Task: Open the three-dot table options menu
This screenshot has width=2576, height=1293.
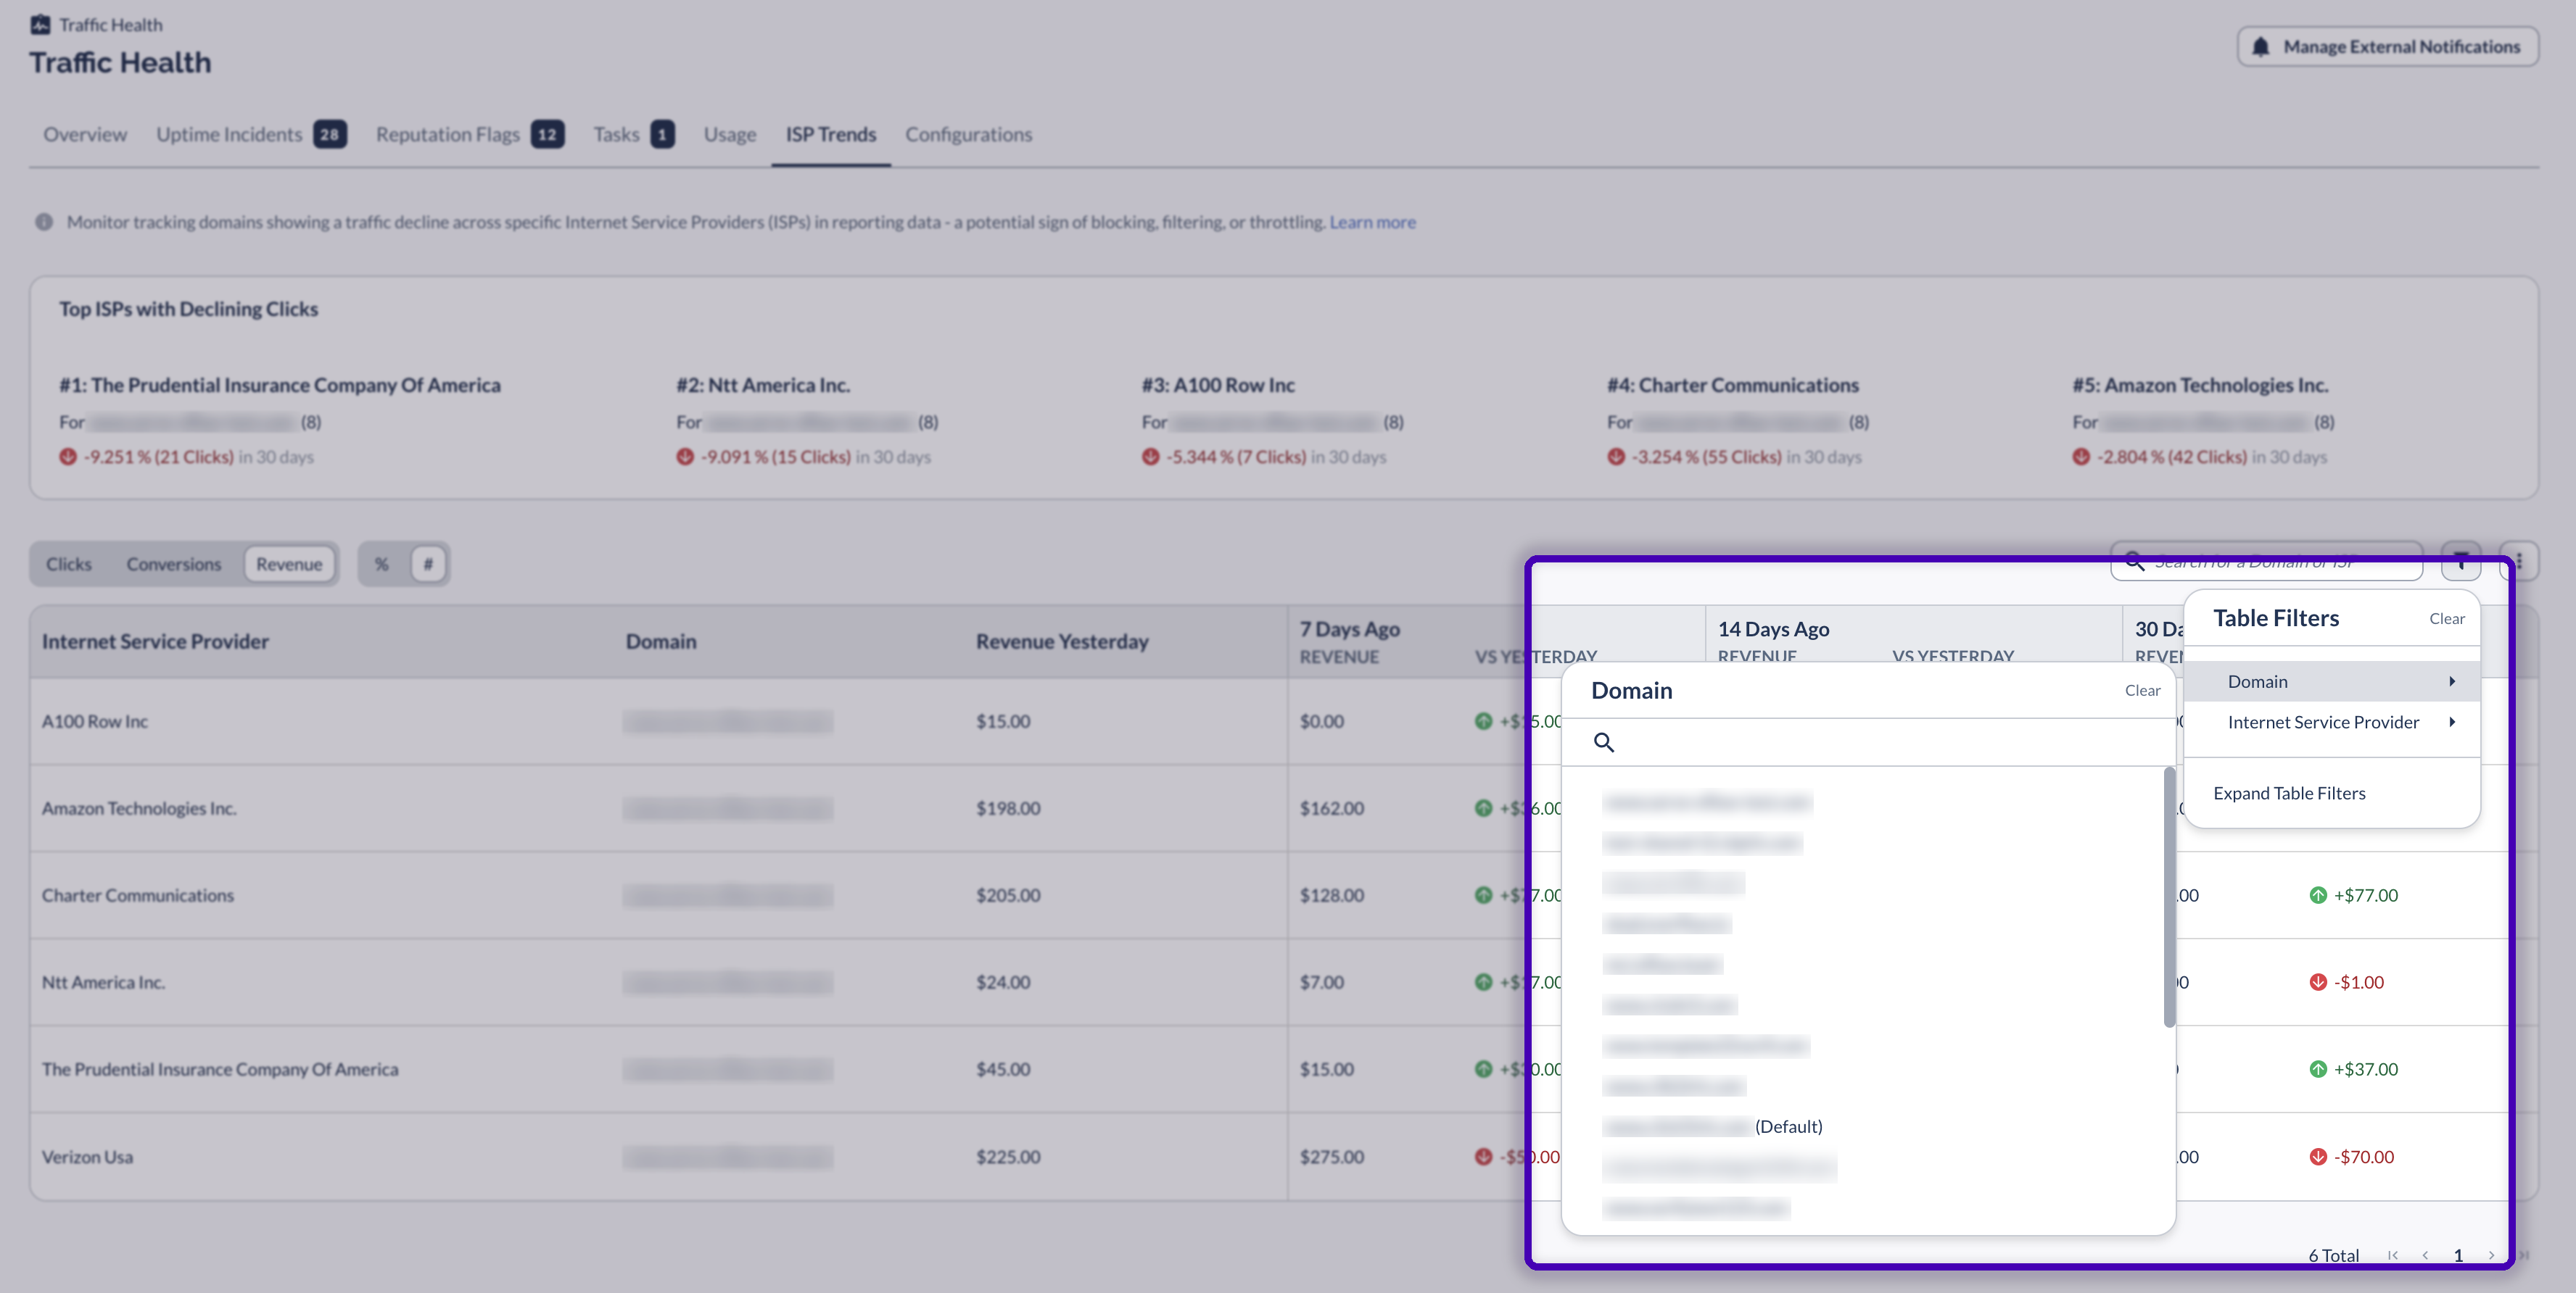Action: pos(2519,560)
